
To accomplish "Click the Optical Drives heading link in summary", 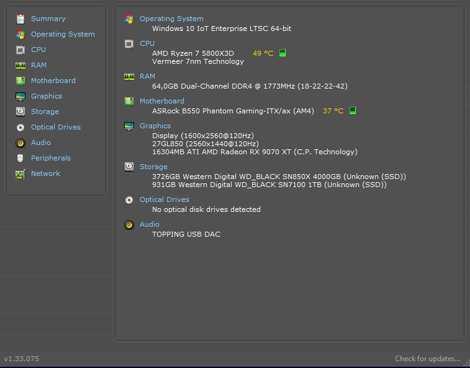I will [165, 199].
